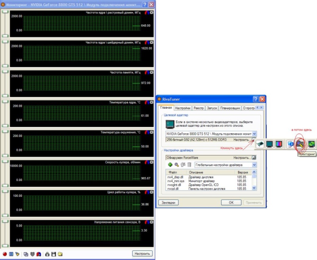Expand Настроить arrow next to Обнаружен ForceWare
Image resolution: width=317 pixels, height=260 pixels.
pyautogui.click(x=254, y=158)
